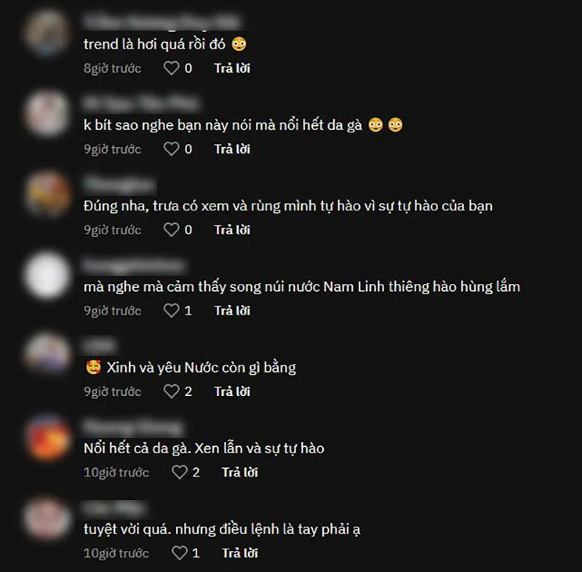Open avatar beside 'Đúng nha, trưa có xem' comment
Image resolution: width=582 pixels, height=572 pixels.
[47, 194]
